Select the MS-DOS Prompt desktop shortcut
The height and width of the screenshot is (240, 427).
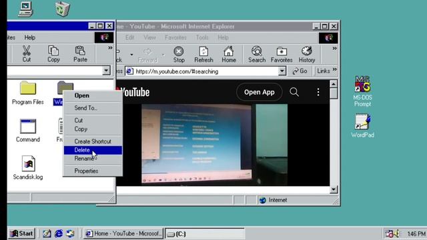coord(362,91)
